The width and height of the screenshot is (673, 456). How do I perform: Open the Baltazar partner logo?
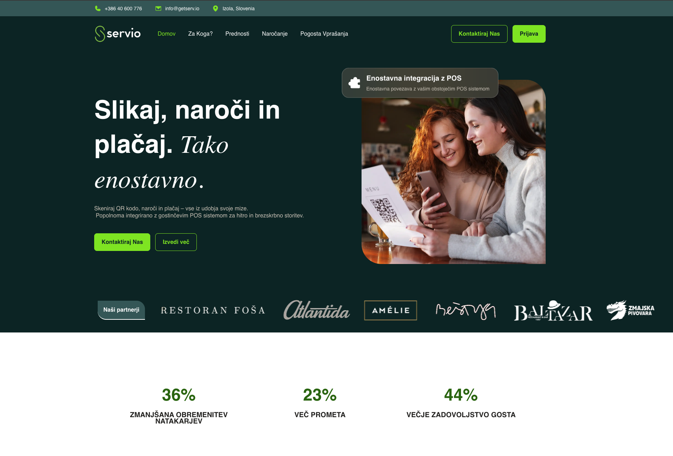point(553,311)
